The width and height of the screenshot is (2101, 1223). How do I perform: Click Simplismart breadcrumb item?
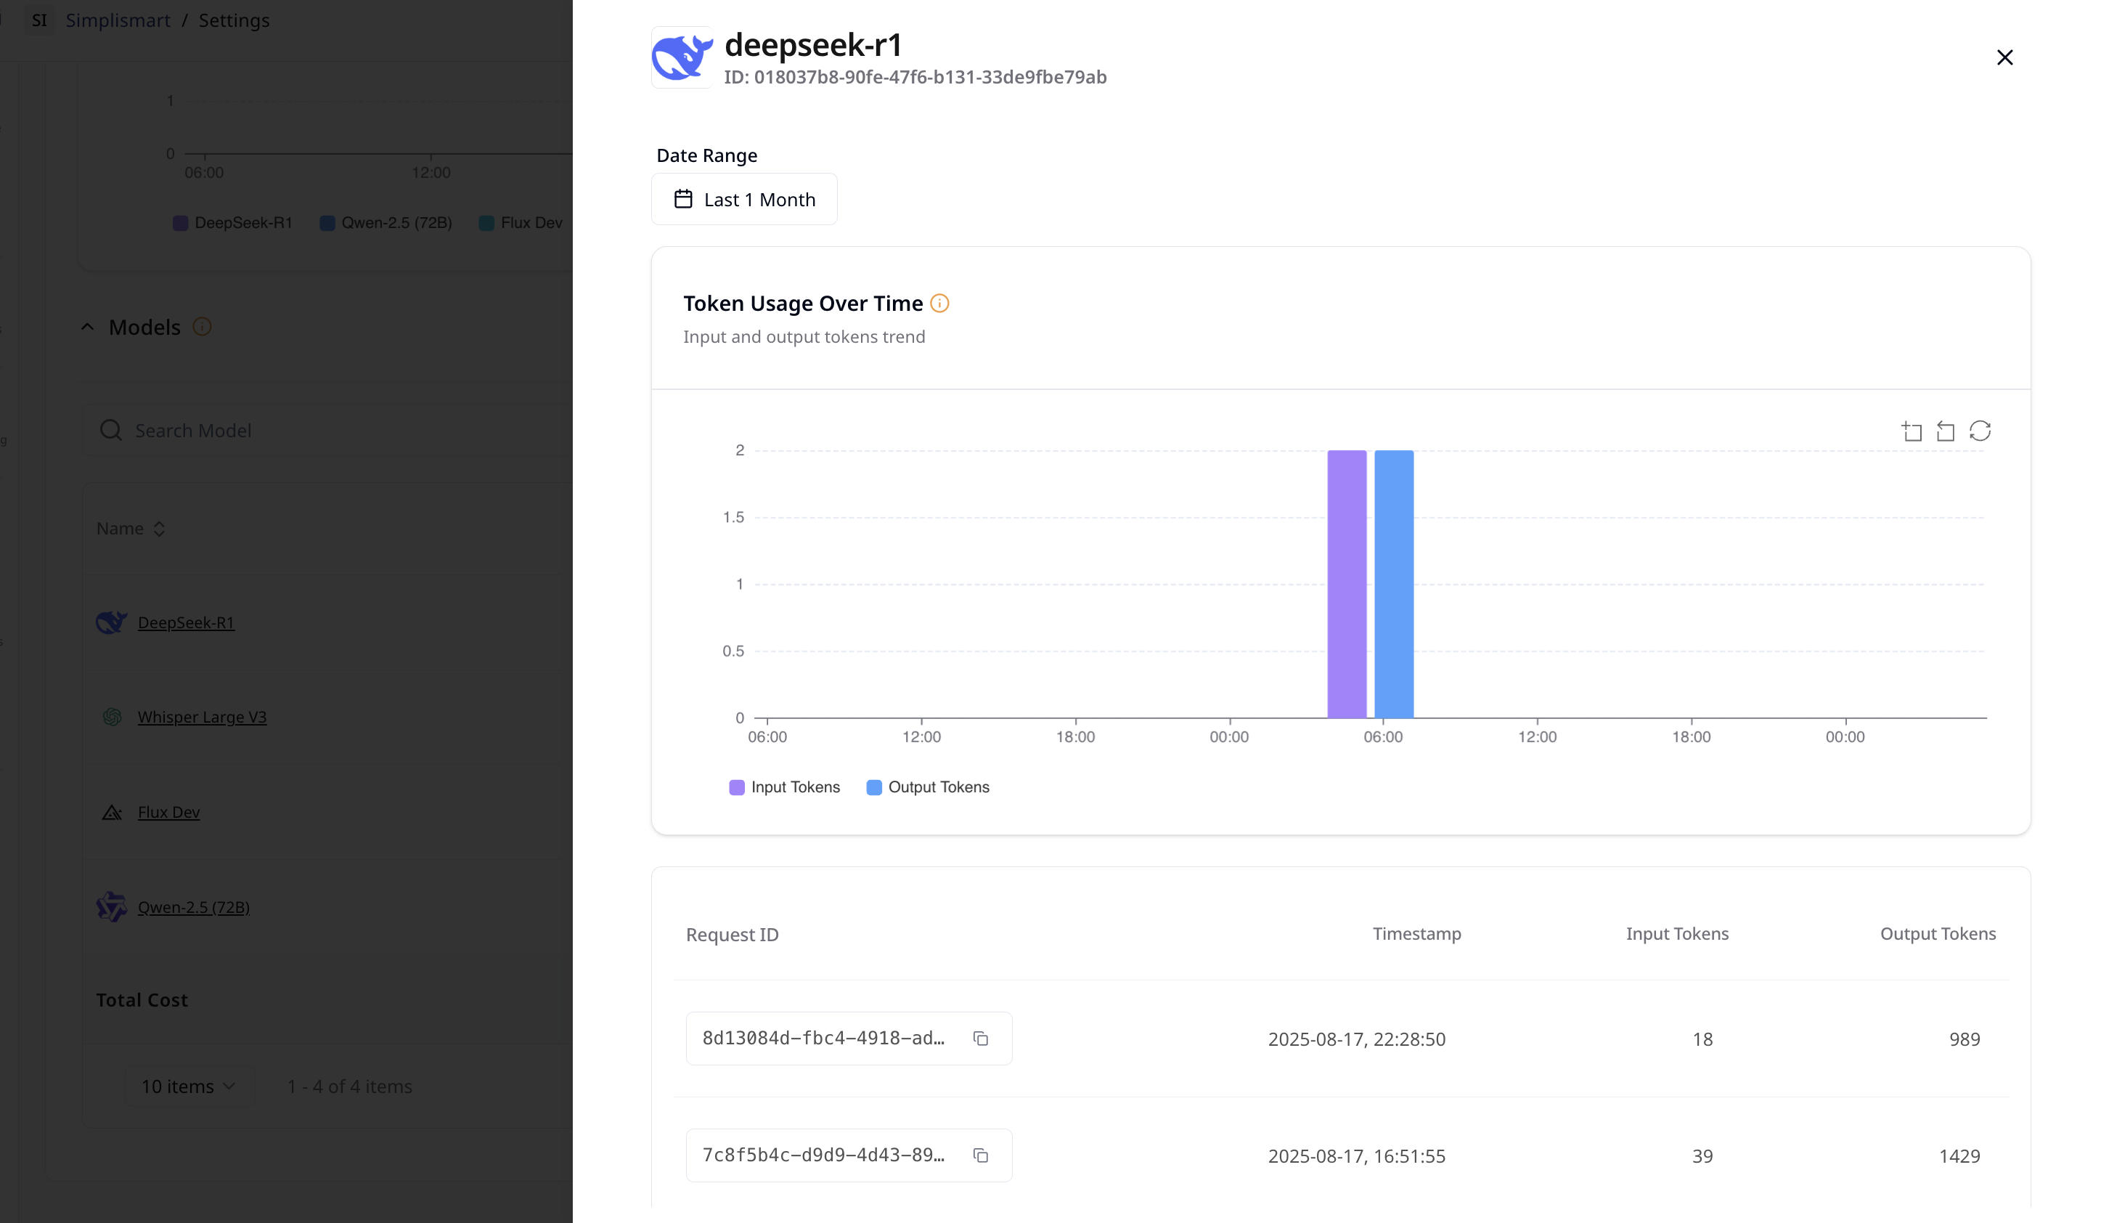[x=118, y=20]
